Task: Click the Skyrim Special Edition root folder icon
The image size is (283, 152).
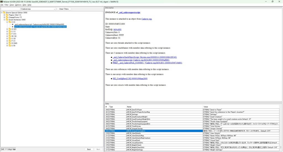Action: click(x=4, y=13)
